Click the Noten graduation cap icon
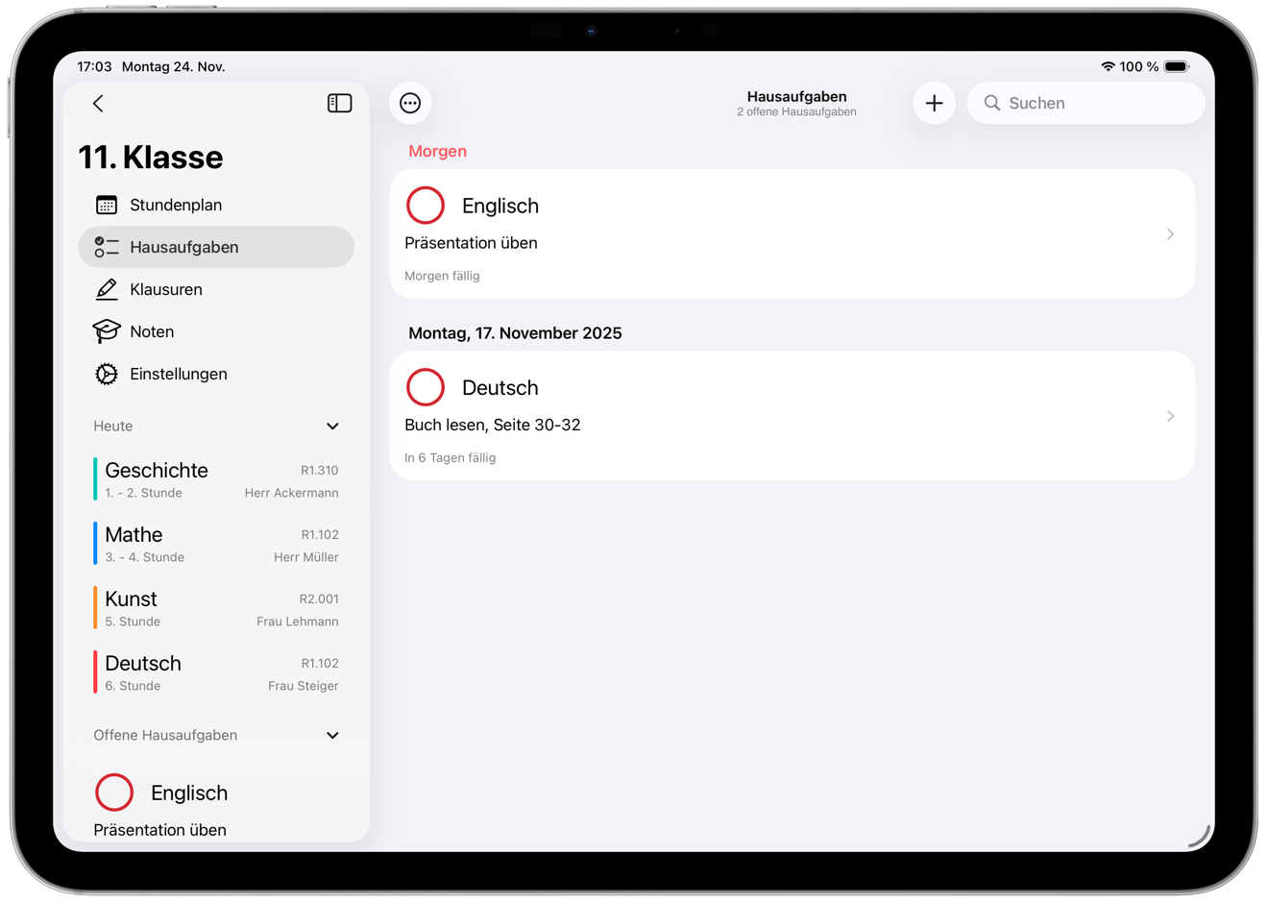The image size is (1268, 903). click(x=107, y=331)
